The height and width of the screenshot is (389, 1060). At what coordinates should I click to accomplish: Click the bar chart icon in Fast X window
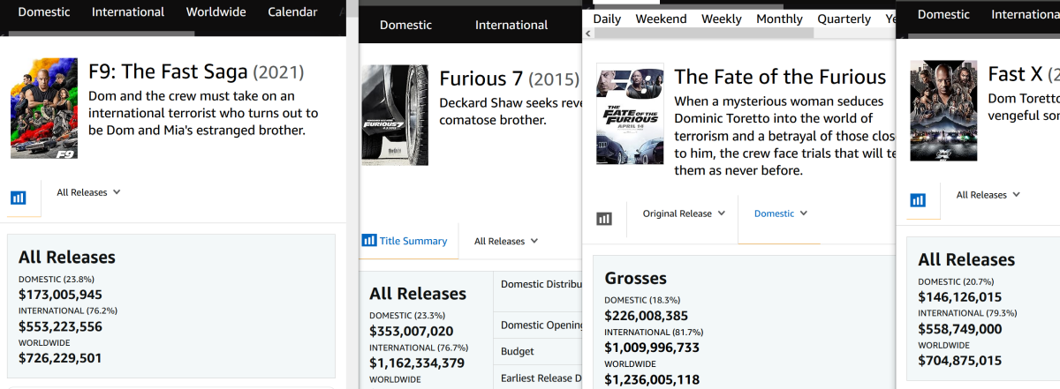point(918,200)
